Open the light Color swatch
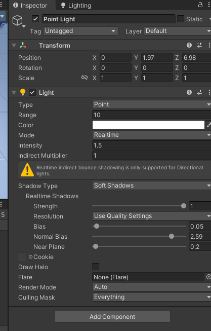This screenshot has height=331, width=211. [x=148, y=125]
